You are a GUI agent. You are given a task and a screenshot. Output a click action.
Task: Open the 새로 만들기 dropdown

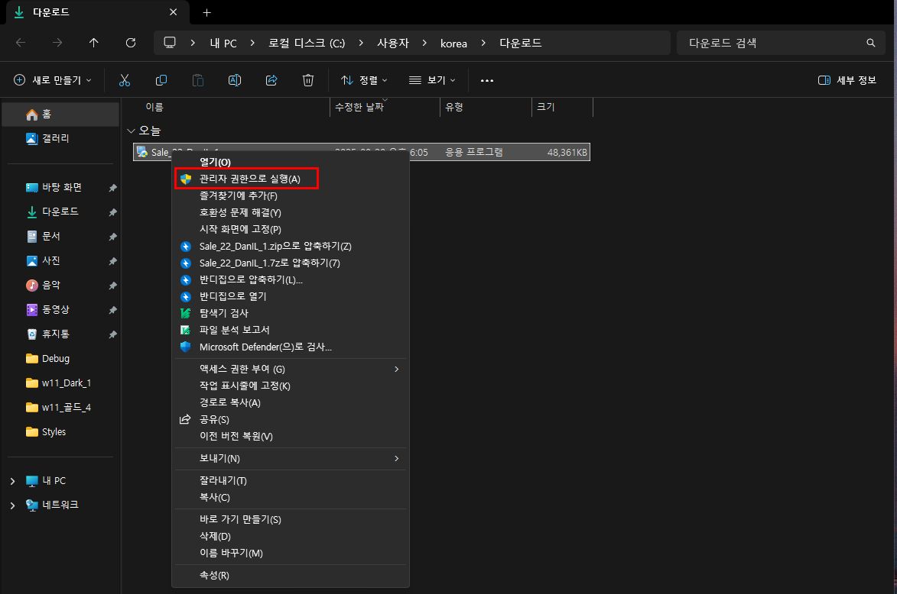pos(53,80)
